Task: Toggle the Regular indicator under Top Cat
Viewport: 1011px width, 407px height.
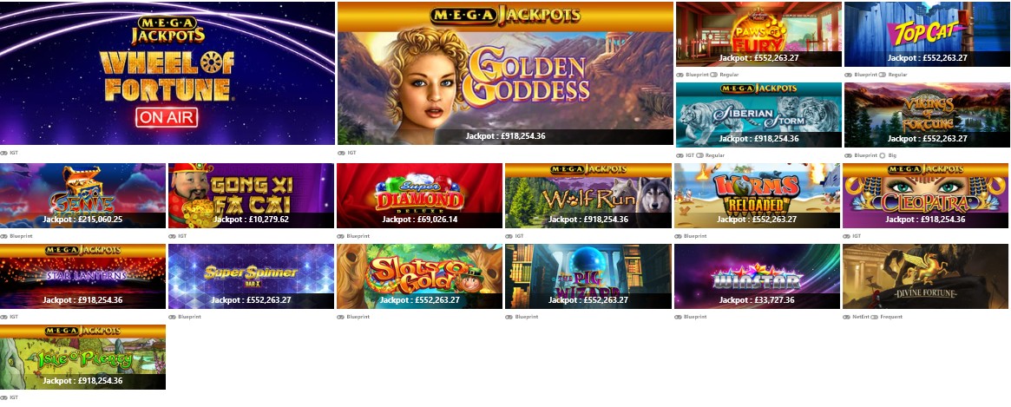Action: coord(882,75)
